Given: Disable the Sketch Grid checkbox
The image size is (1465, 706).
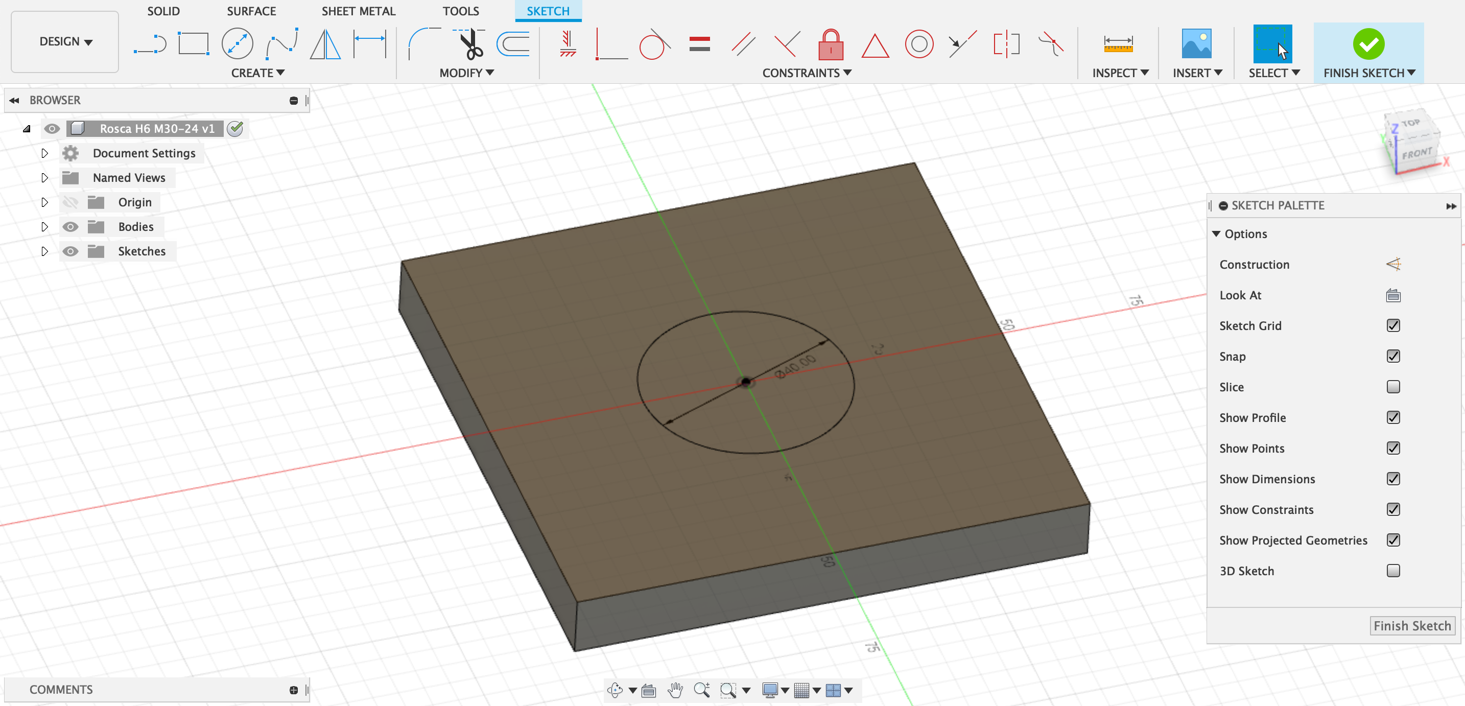Looking at the screenshot, I should (x=1393, y=325).
